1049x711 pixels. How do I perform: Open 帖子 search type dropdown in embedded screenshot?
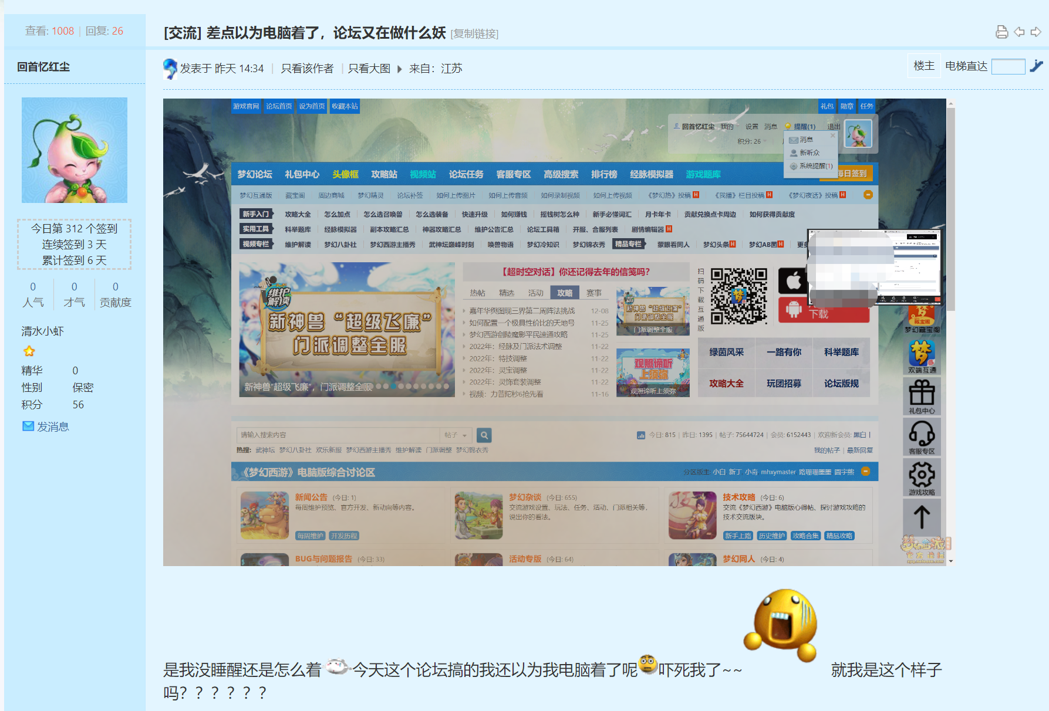tap(456, 435)
